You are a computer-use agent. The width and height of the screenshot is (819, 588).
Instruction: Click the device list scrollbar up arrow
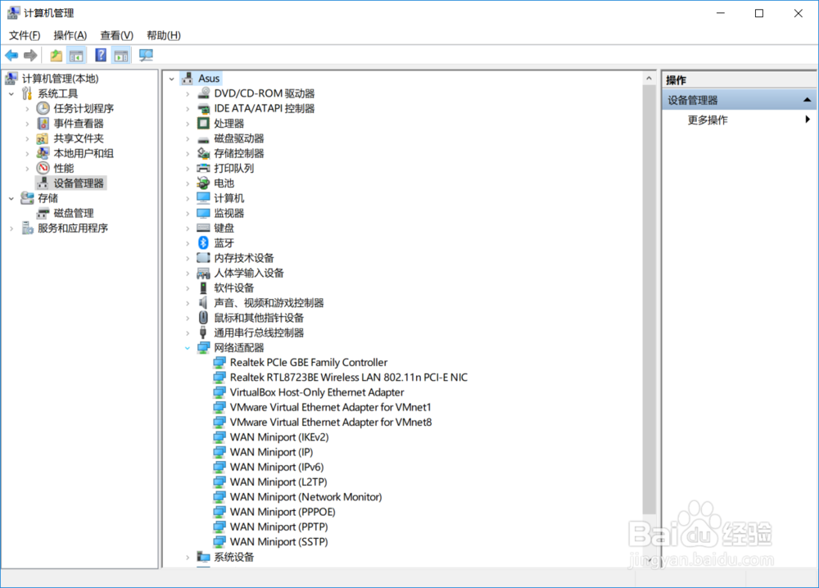[x=649, y=79]
